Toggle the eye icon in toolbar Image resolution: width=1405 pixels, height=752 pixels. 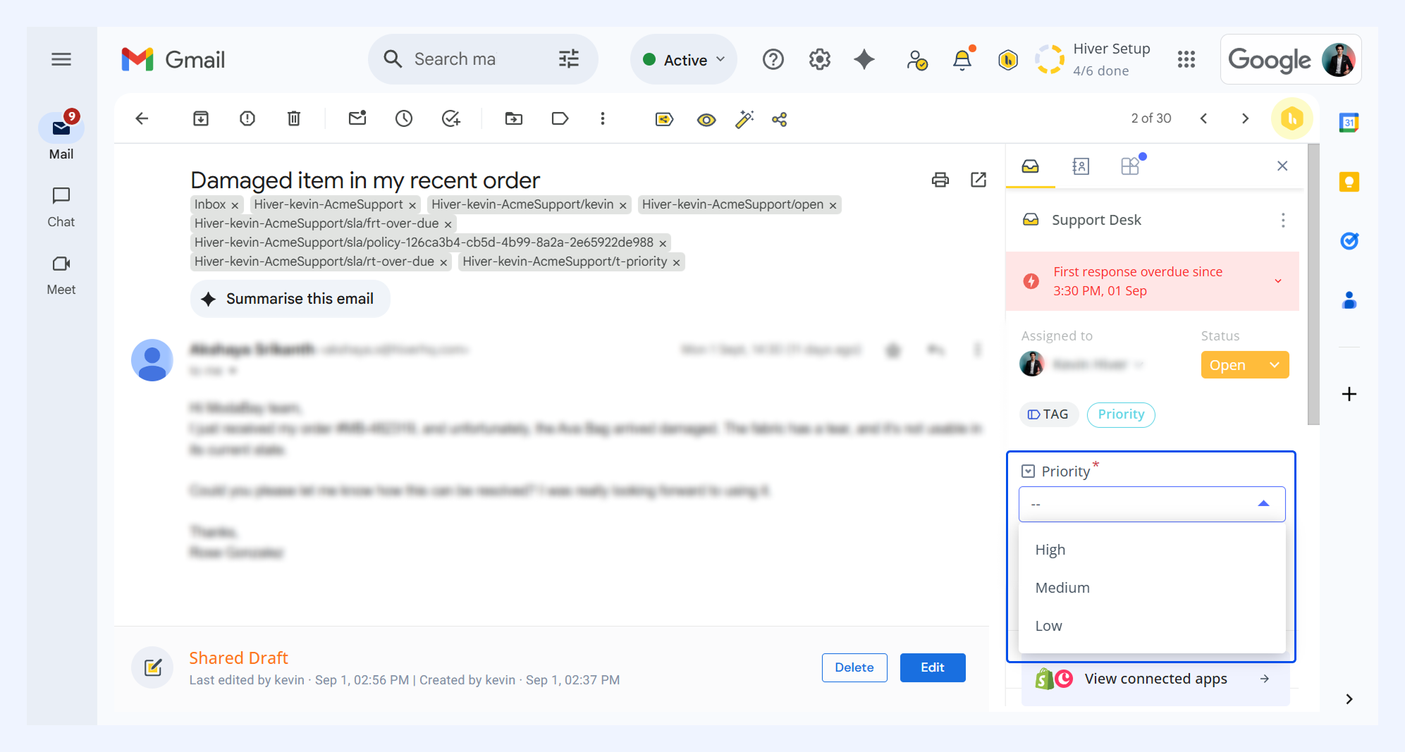point(706,120)
